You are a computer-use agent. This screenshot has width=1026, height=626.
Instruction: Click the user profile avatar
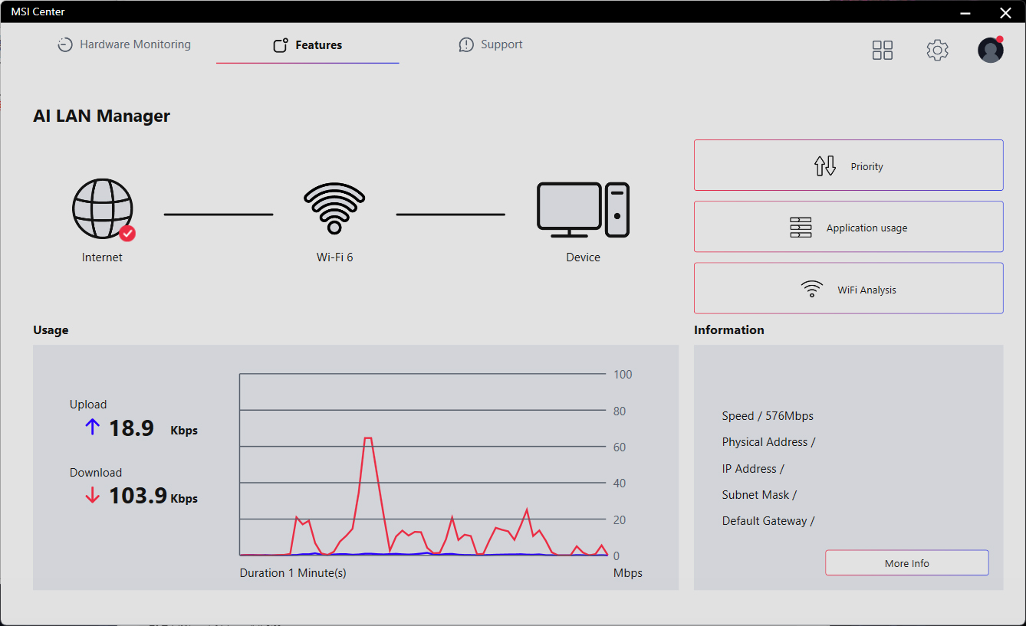pyautogui.click(x=990, y=49)
